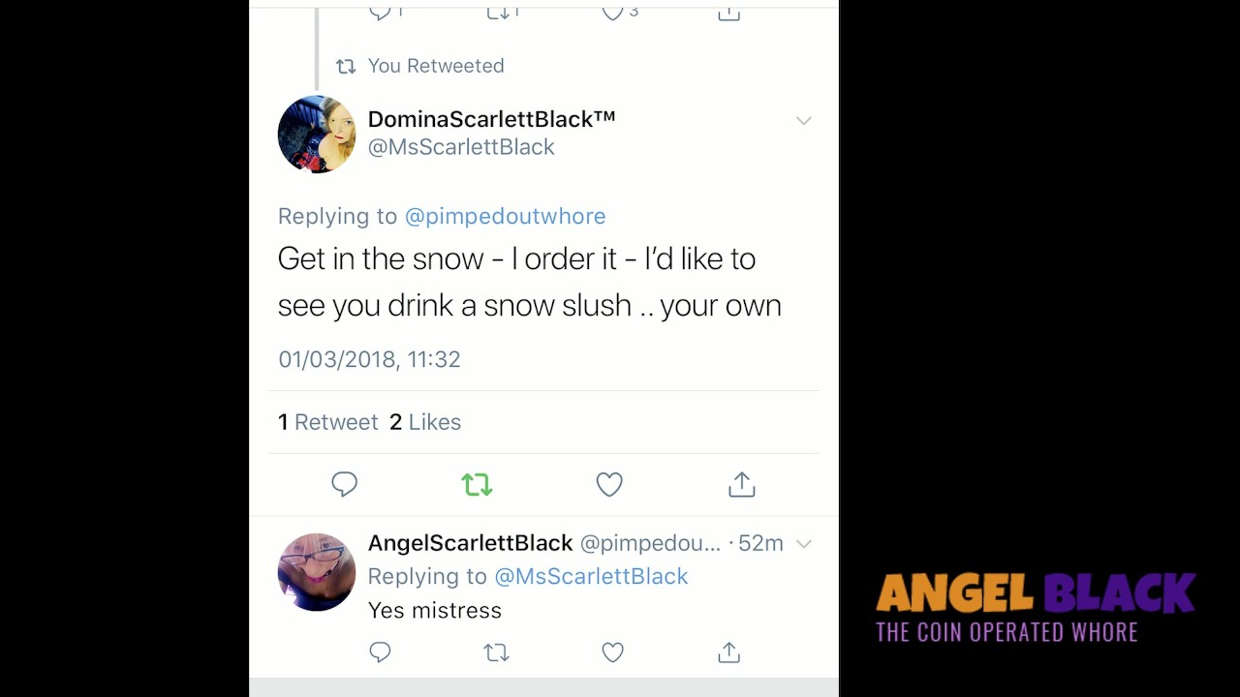1240x697 pixels.
Task: Reply to the DominaScarlettBlack tweet
Action: click(345, 484)
